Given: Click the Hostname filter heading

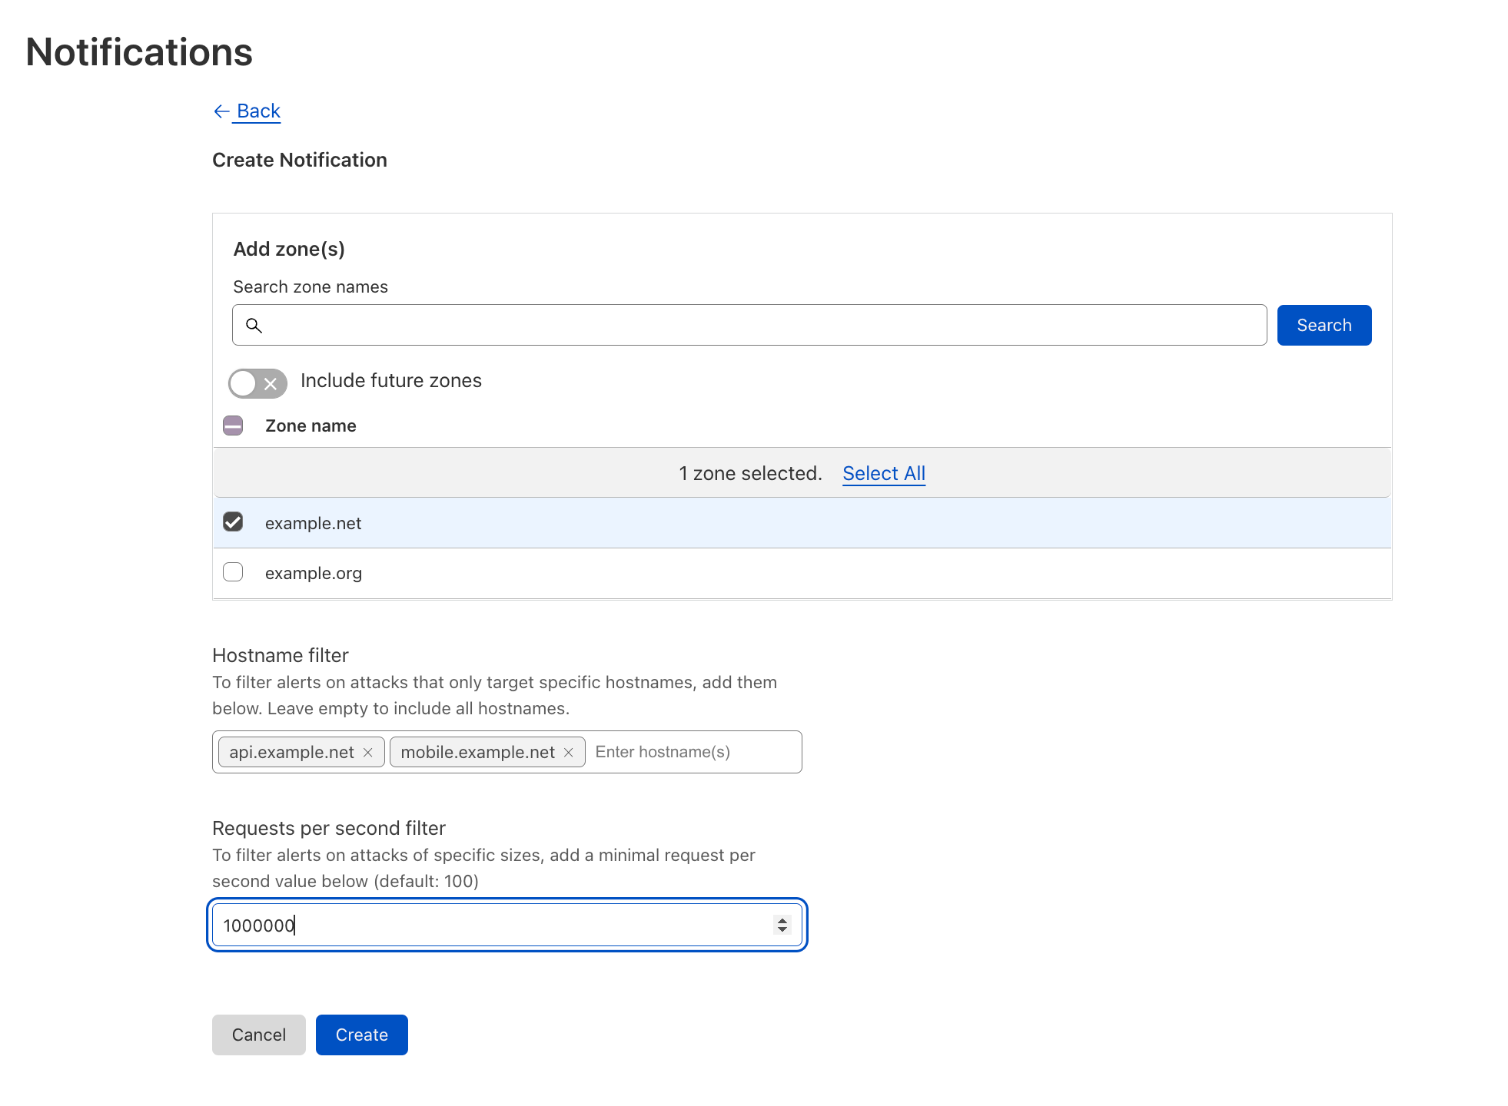Looking at the screenshot, I should tap(281, 655).
